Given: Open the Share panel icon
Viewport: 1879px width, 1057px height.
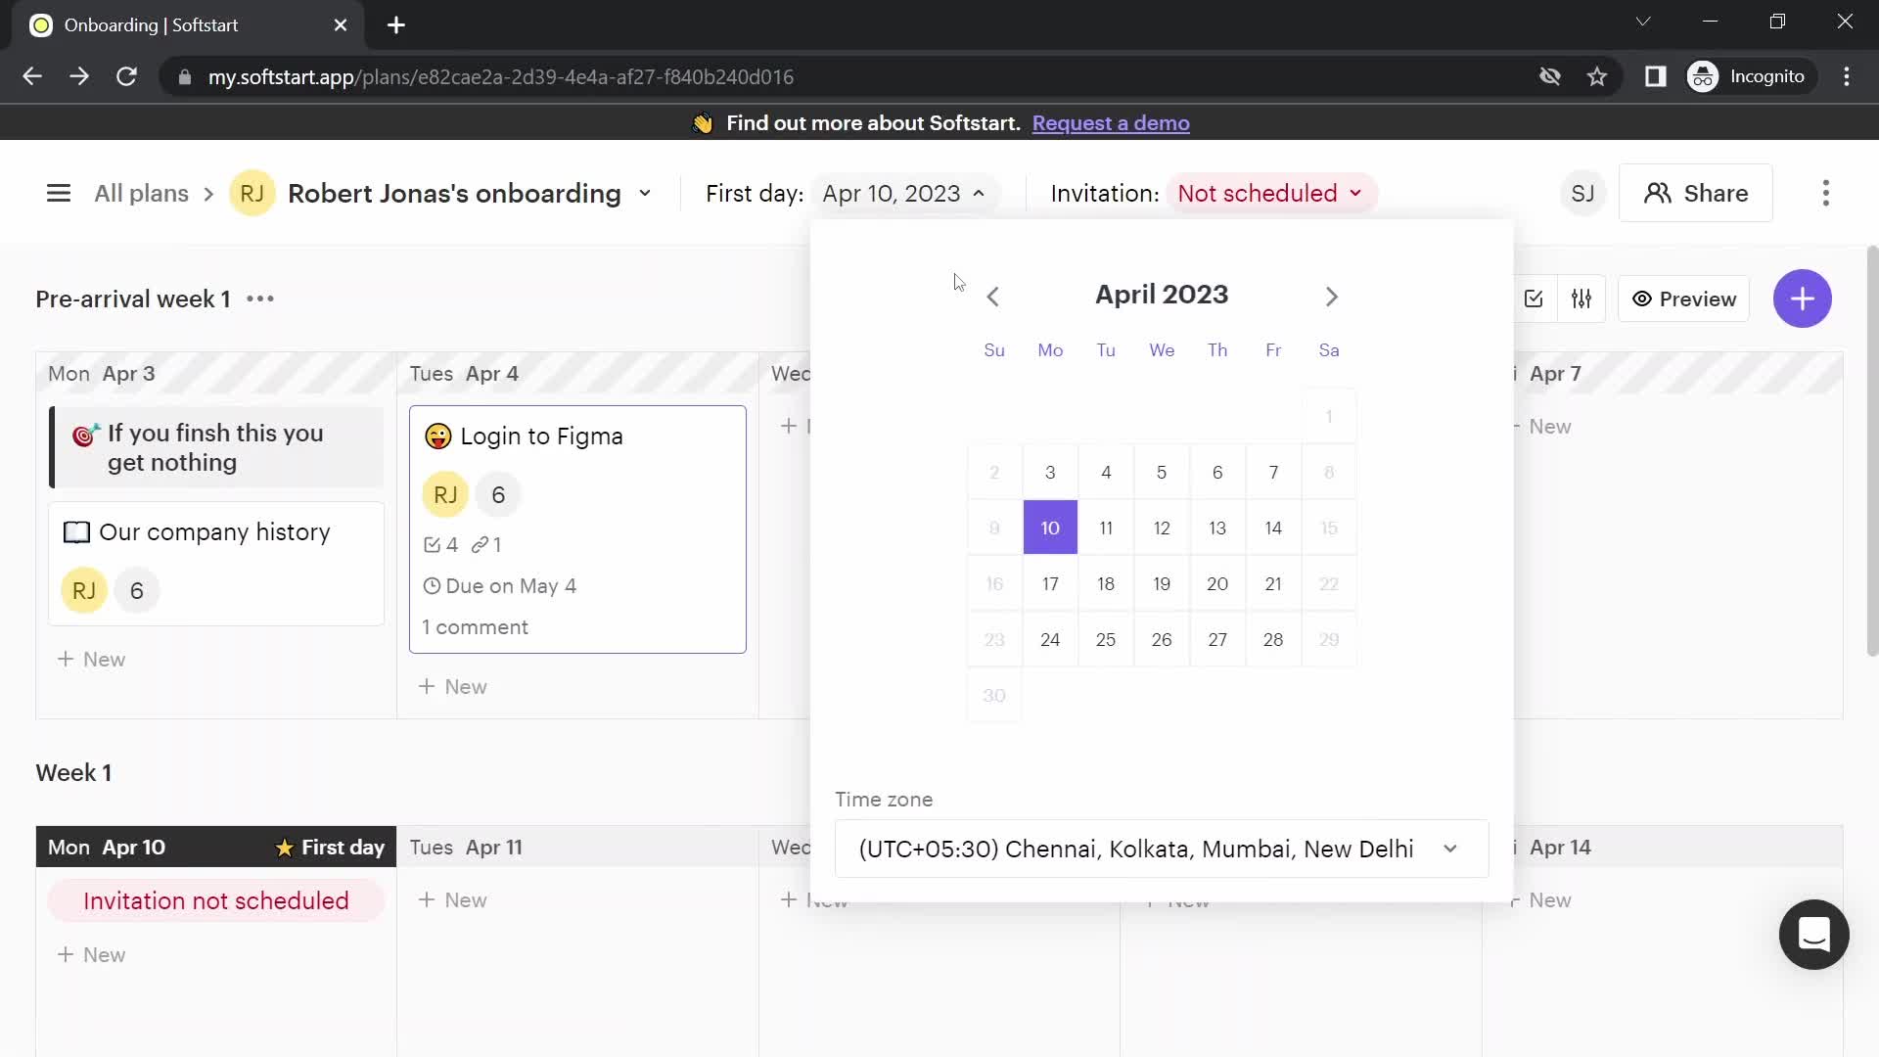Looking at the screenshot, I should pos(1698,194).
